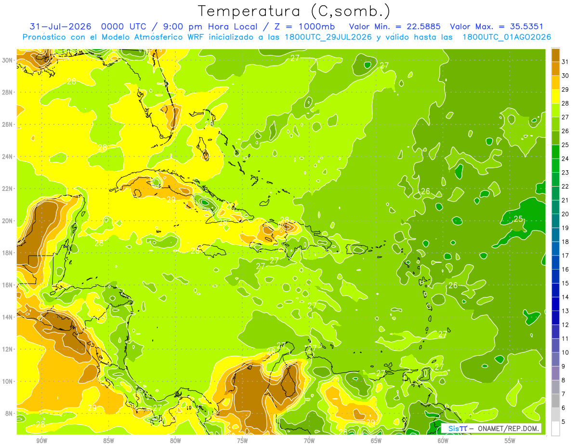The image size is (578, 447).
Task: Click the "15" color scale label
Action: 565,283
